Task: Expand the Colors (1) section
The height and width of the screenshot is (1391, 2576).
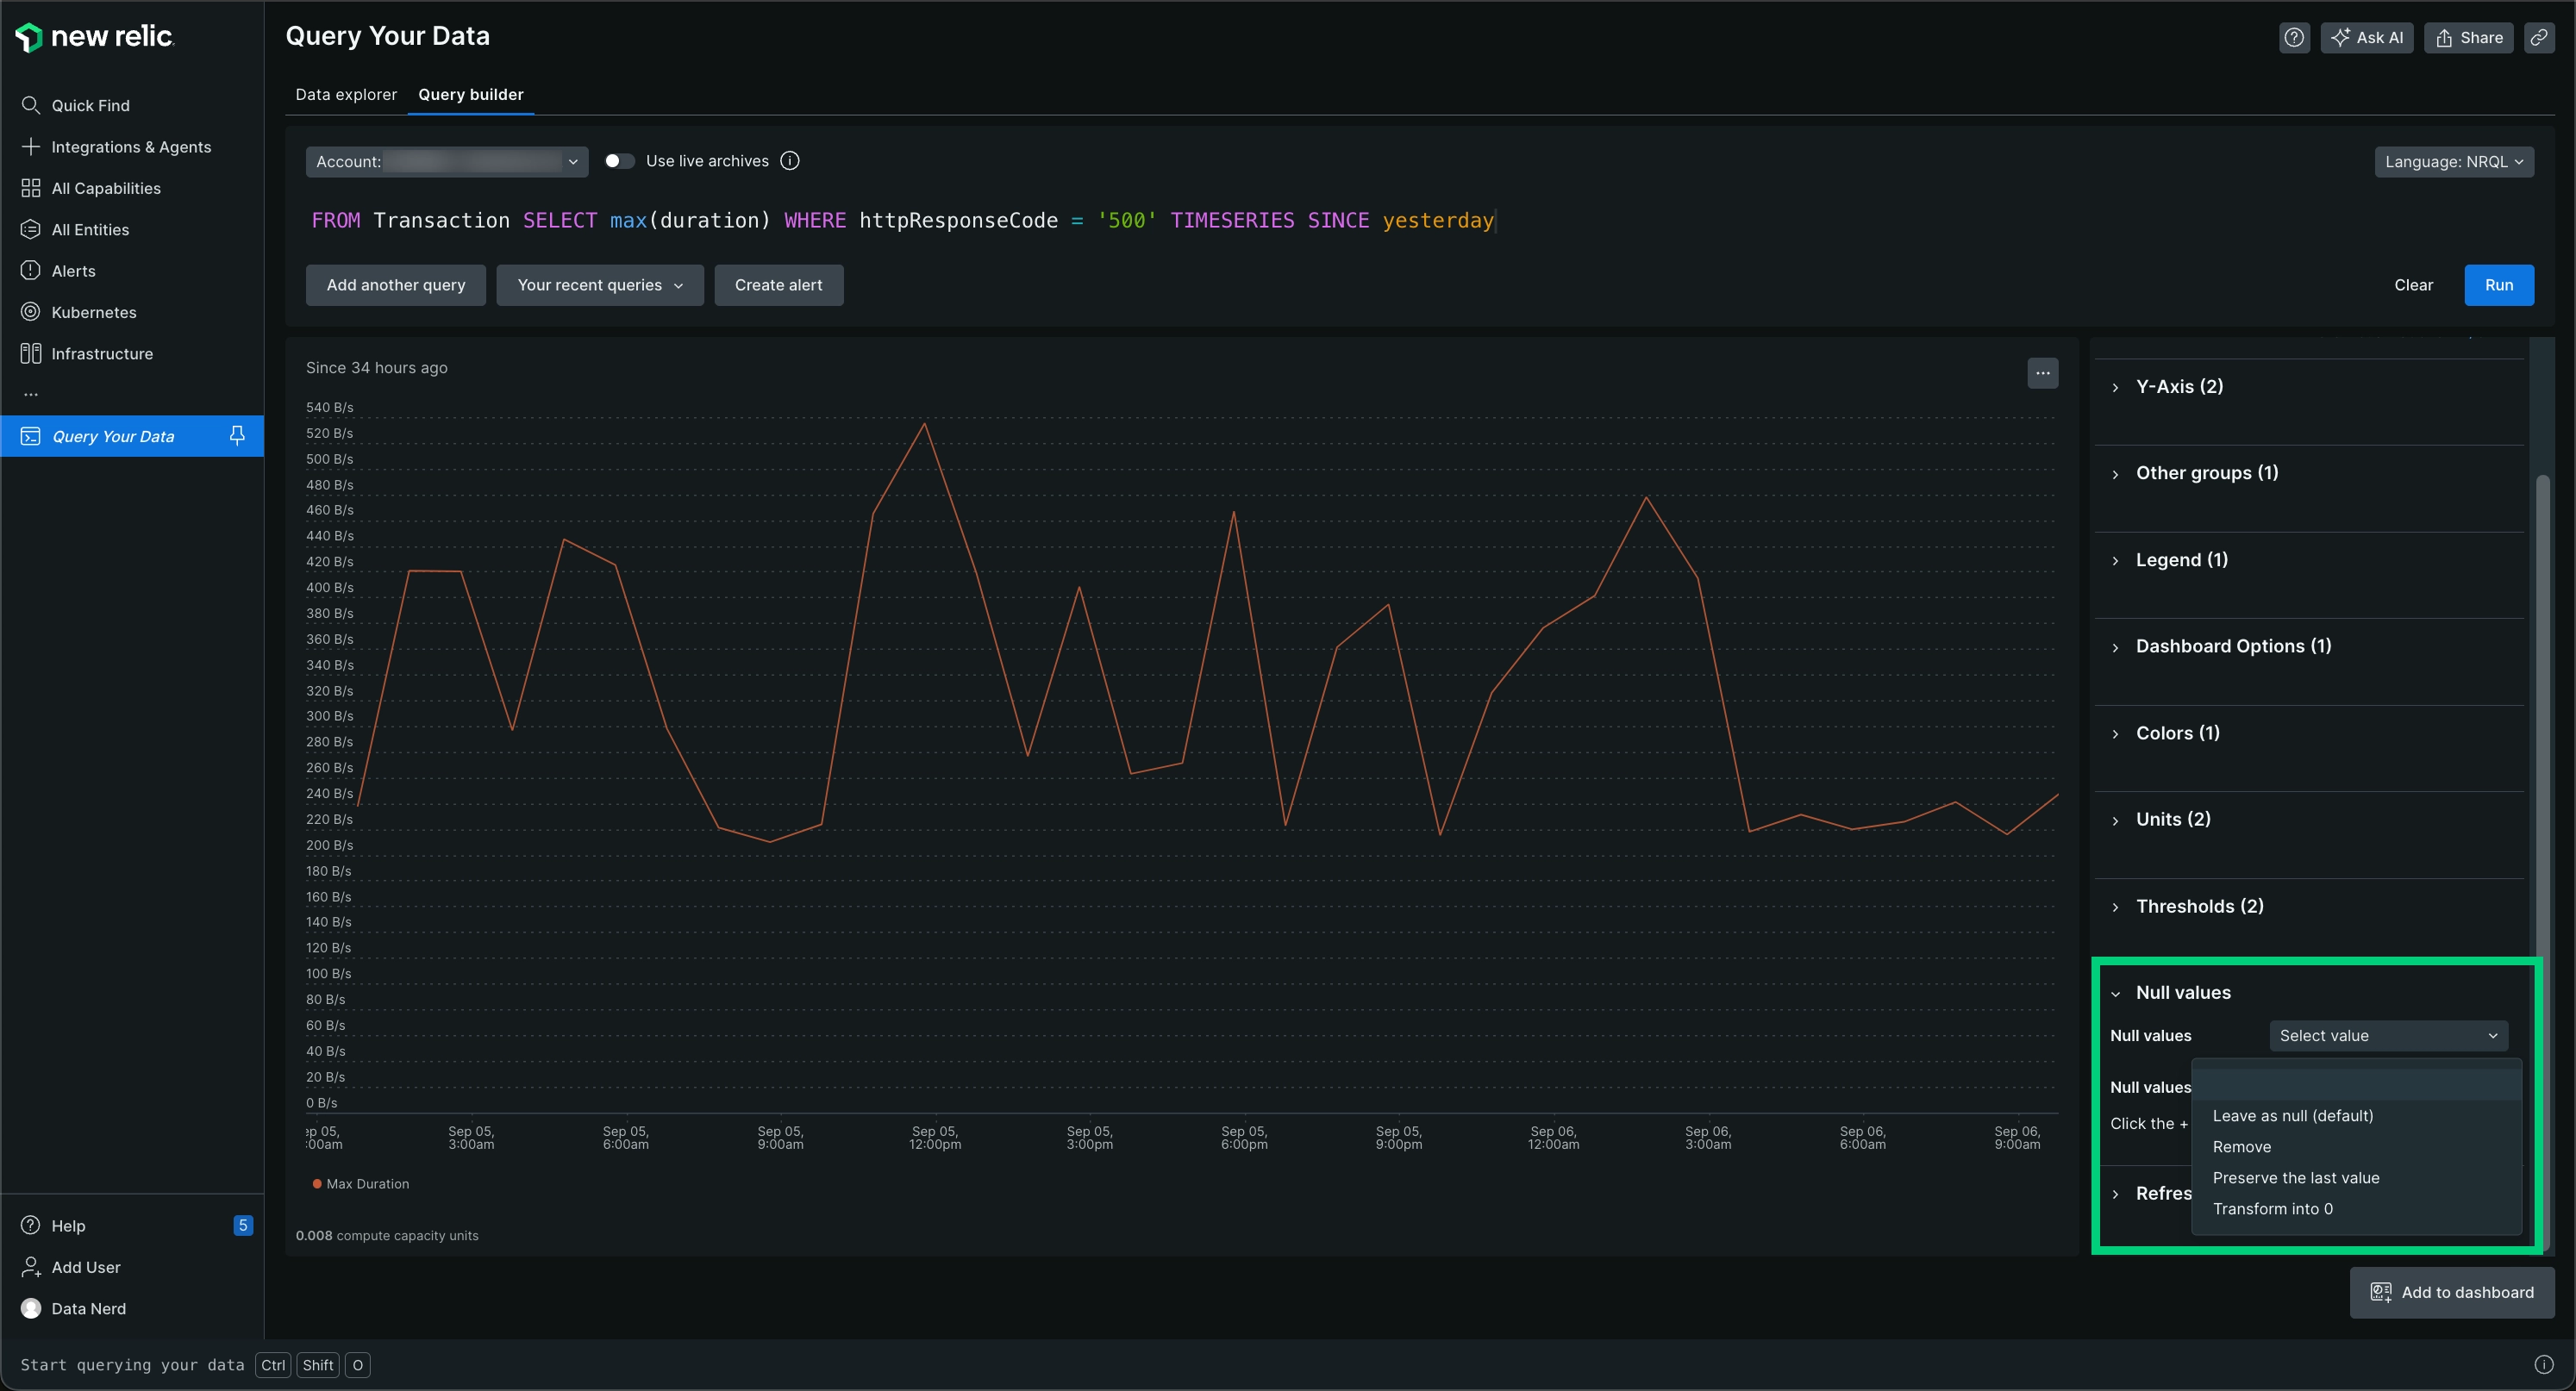Action: (x=2177, y=733)
